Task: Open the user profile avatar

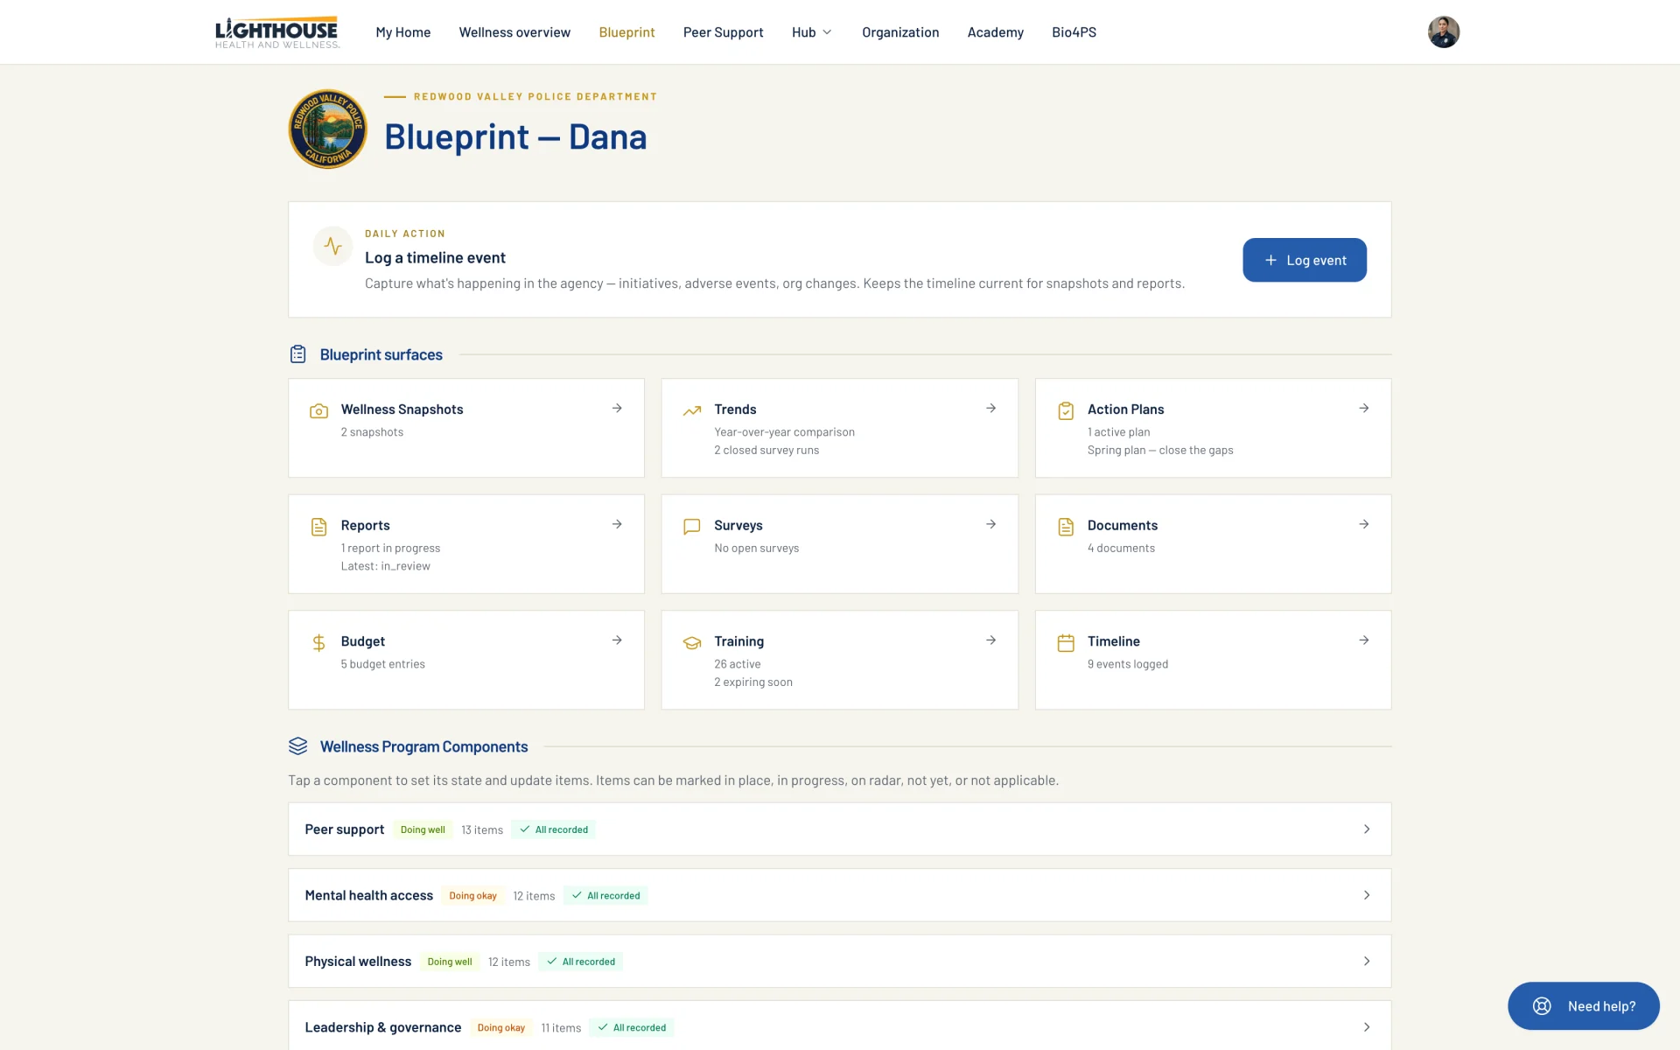Action: [1444, 32]
